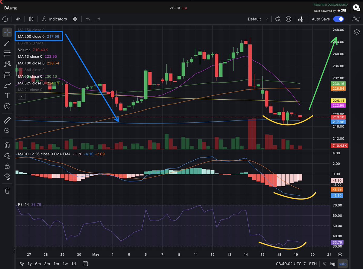363x269 pixels.
Task: Open the Default layout dropdown
Action: [258, 19]
